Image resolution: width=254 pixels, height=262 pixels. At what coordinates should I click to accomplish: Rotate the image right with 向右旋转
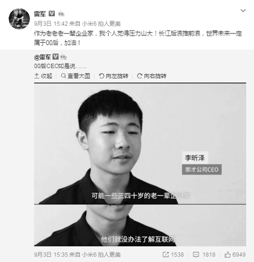click(151, 76)
